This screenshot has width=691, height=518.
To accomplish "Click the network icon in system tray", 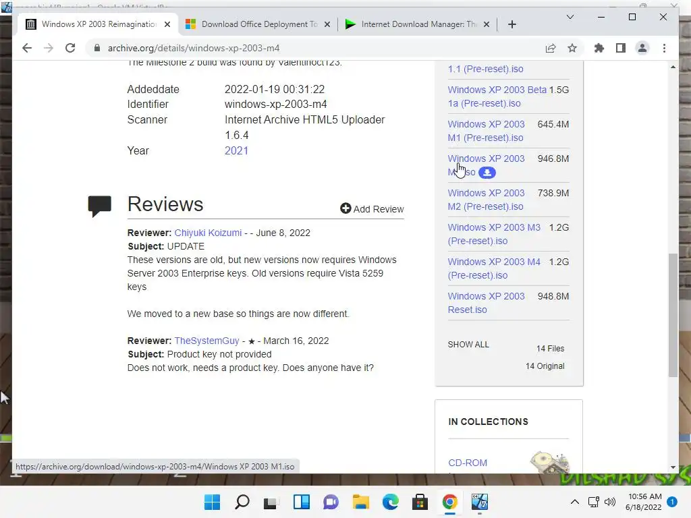I will pyautogui.click(x=593, y=502).
